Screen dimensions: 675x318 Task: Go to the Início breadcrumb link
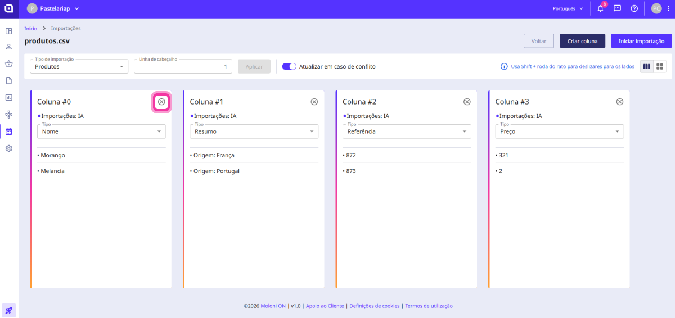30,28
